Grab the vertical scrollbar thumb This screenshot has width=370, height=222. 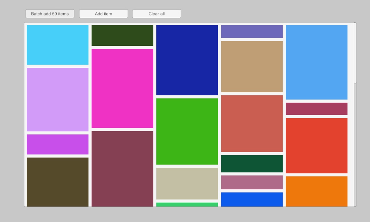(x=355, y=53)
